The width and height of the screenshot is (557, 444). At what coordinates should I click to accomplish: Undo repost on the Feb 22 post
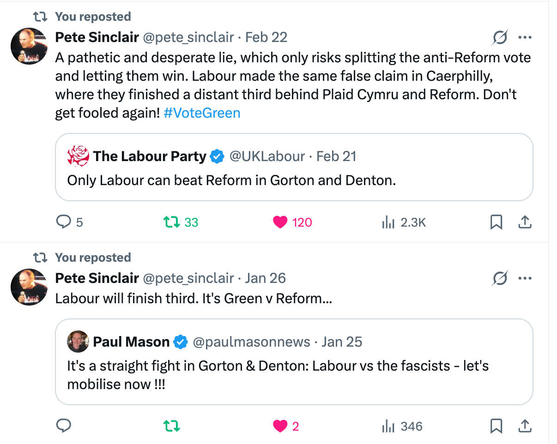[x=171, y=222]
